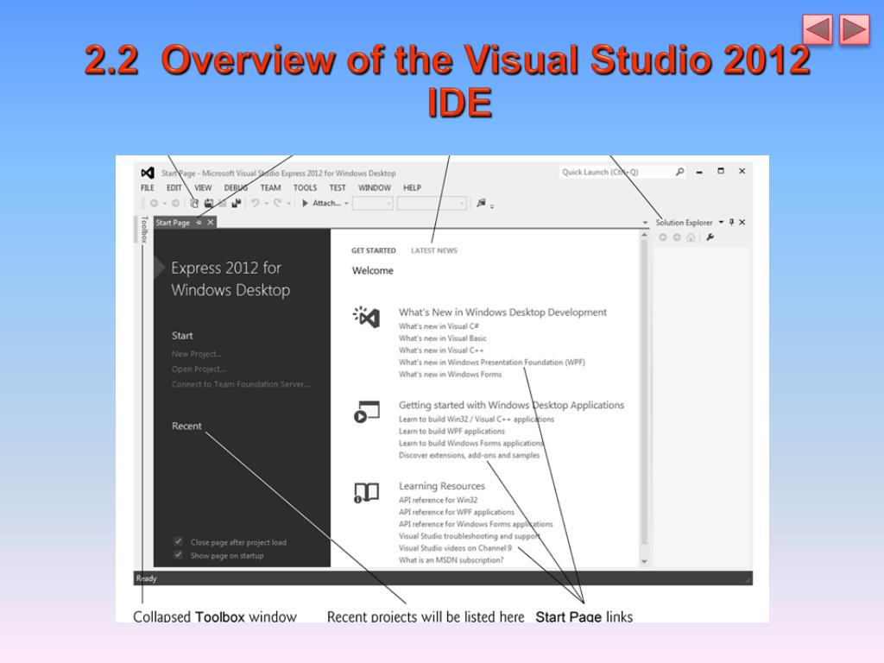Close the Solution Explorer panel
This screenshot has width=884, height=663.
point(742,222)
